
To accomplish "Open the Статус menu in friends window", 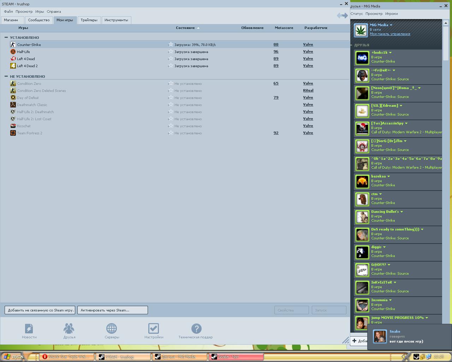I will click(357, 14).
